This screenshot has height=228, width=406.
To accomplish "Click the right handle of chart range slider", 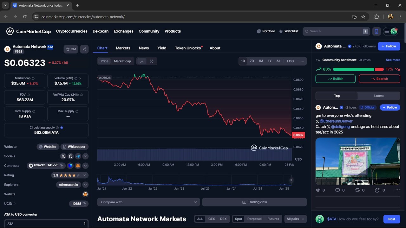I will click(291, 180).
